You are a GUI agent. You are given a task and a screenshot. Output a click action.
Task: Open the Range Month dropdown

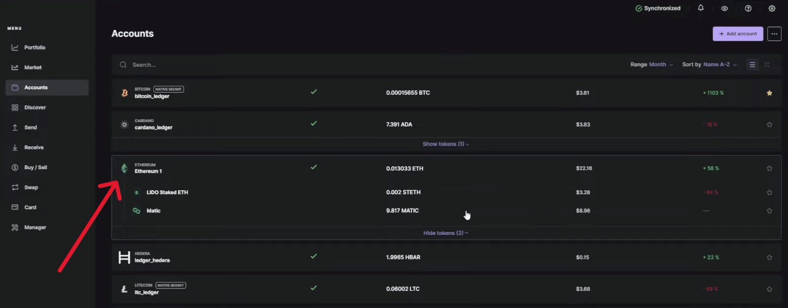pyautogui.click(x=652, y=65)
